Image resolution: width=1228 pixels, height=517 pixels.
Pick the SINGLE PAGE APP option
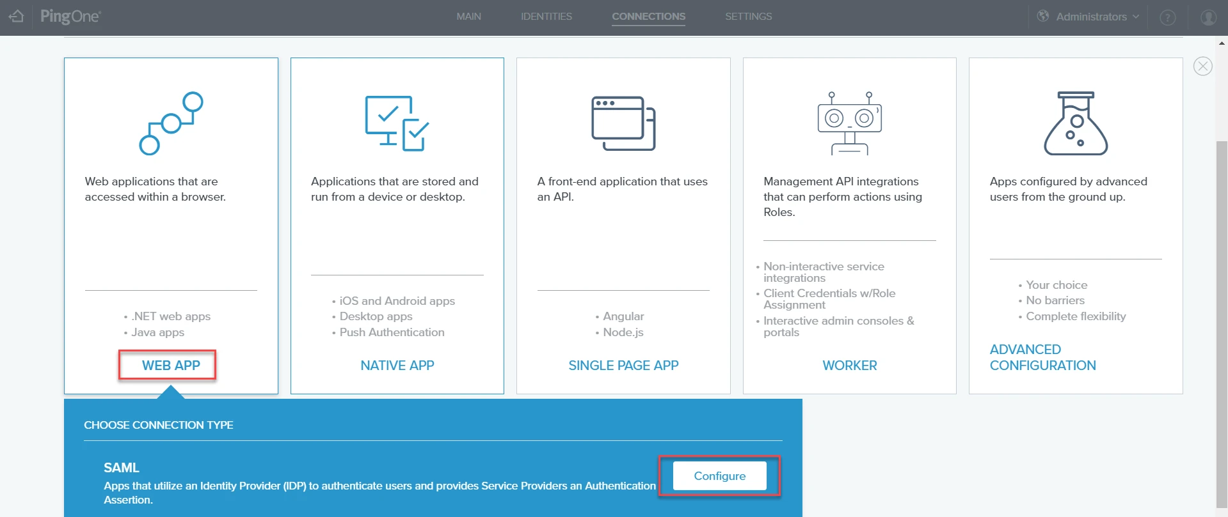point(623,366)
